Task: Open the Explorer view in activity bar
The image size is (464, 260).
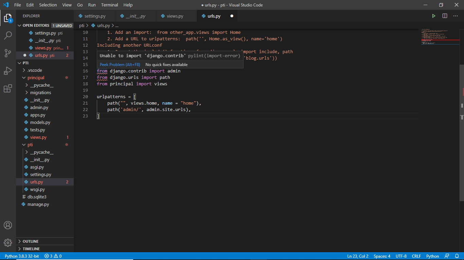Action: point(8,18)
